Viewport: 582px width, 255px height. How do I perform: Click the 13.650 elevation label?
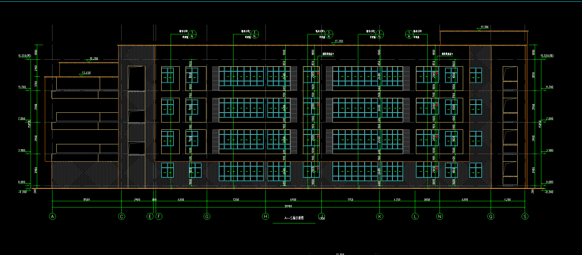(86, 73)
